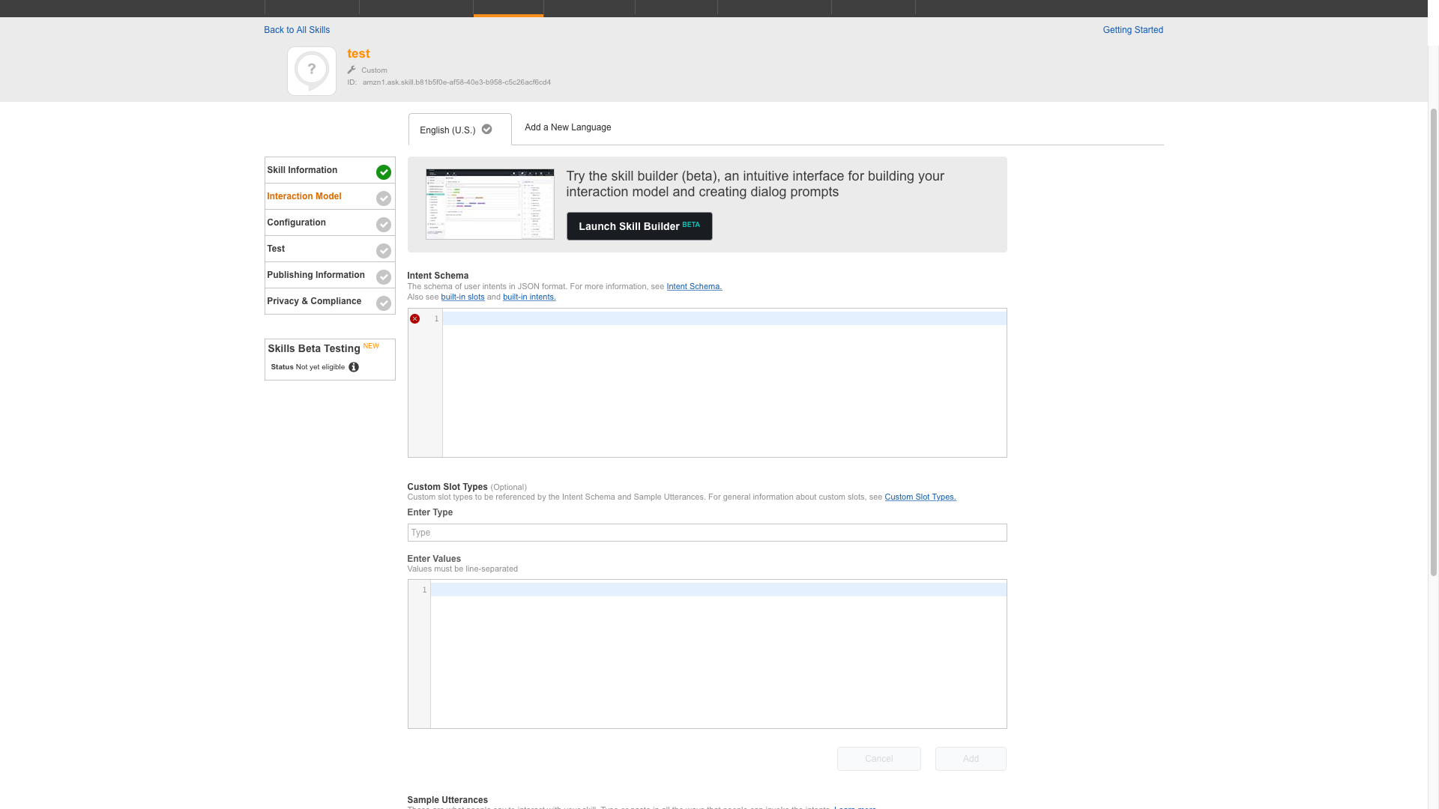Toggle English U.S. language tab checkmark
This screenshot has height=809, width=1439.
(486, 130)
